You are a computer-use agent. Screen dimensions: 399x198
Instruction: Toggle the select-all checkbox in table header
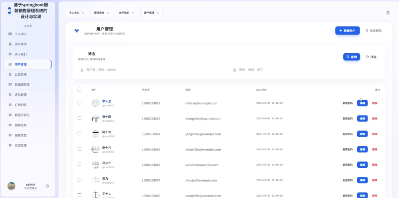79,90
